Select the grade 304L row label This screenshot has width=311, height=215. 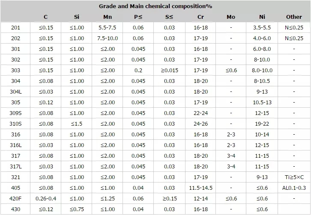15,91
